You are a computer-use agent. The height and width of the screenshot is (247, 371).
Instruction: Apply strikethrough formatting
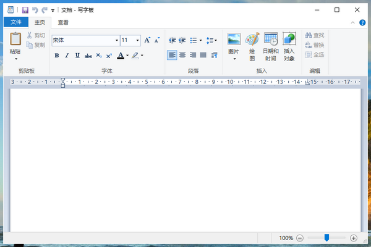88,56
